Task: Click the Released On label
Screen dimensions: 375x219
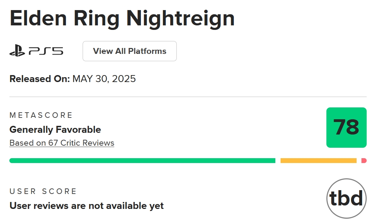Action: [40, 79]
